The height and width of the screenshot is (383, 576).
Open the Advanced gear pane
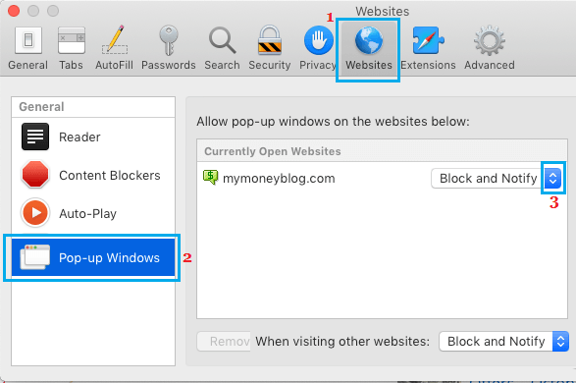tap(490, 48)
